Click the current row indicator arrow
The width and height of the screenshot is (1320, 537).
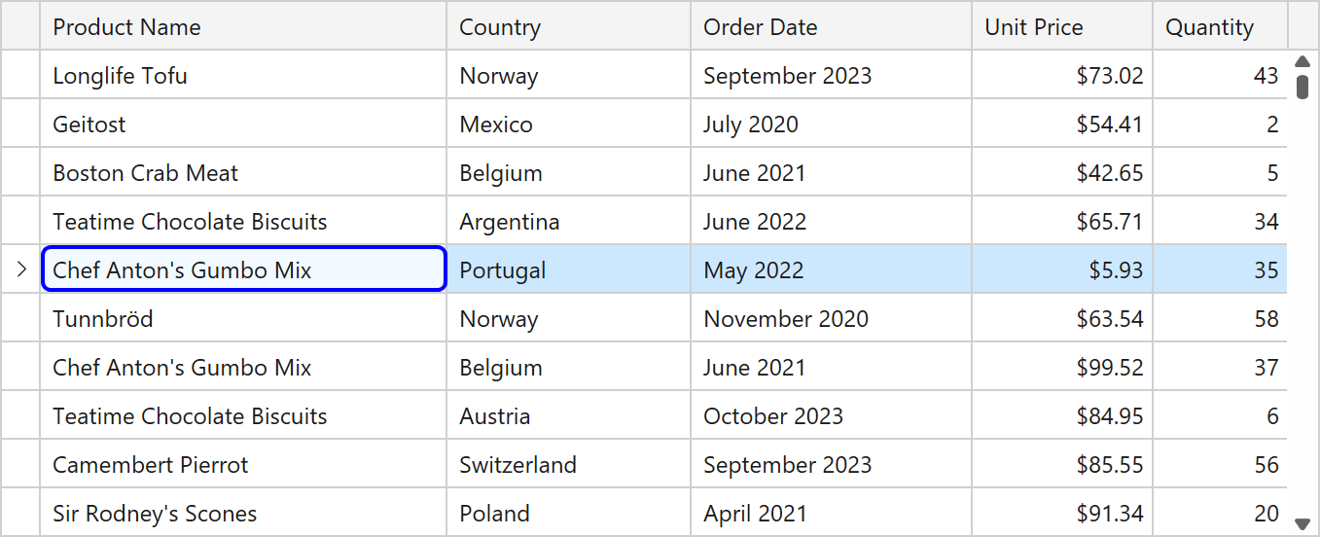(x=20, y=269)
